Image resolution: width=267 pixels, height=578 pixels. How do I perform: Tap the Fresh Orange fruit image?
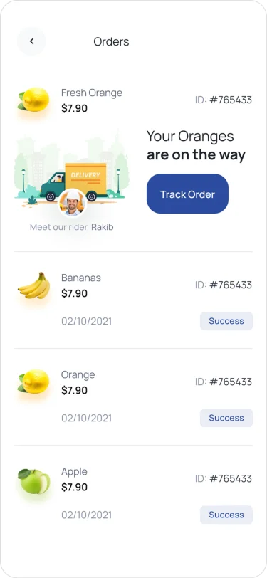tap(33, 100)
